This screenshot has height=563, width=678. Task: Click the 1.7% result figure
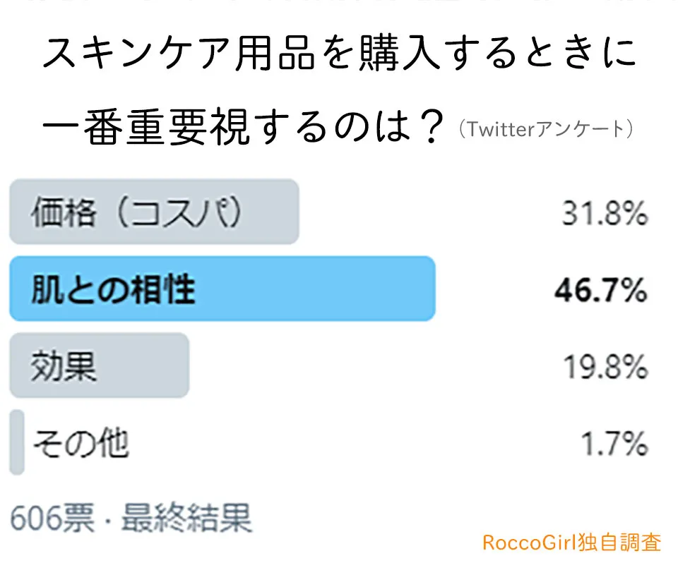[x=614, y=444]
